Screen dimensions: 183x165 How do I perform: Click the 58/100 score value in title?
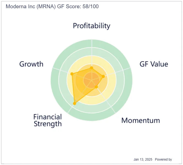[x=91, y=6]
